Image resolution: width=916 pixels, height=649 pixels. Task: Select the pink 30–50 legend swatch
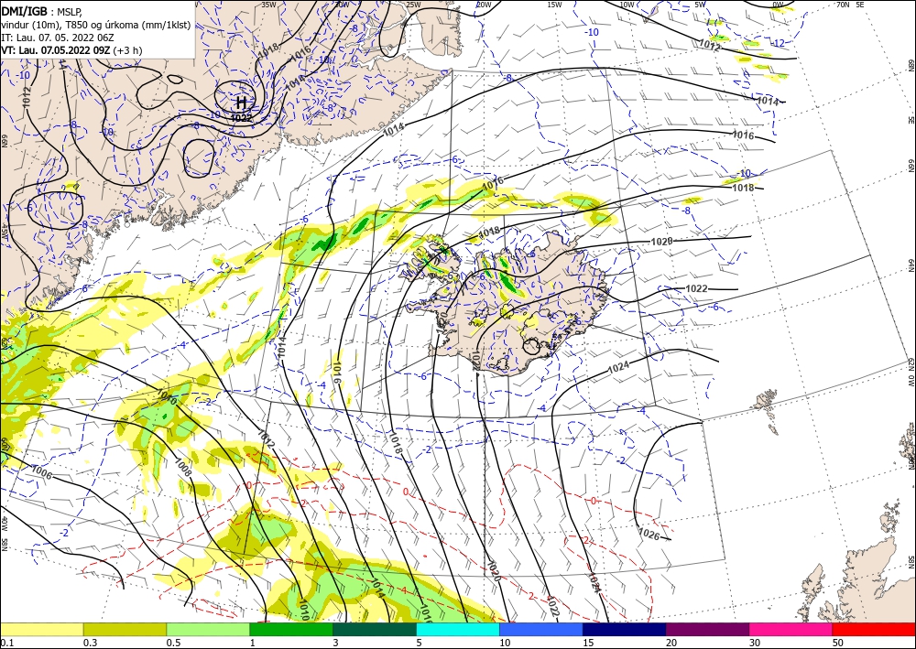click(791, 629)
